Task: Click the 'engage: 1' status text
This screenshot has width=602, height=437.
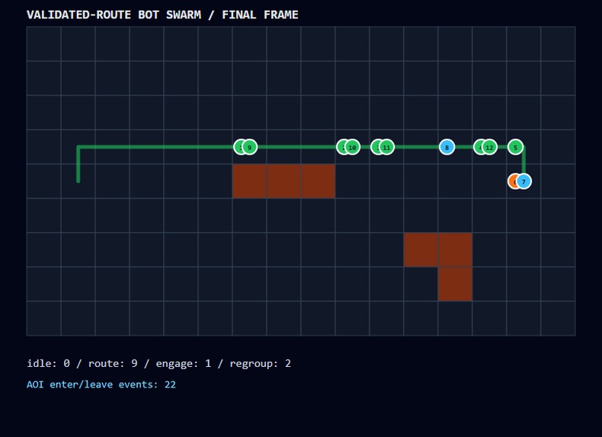Action: [x=184, y=363]
